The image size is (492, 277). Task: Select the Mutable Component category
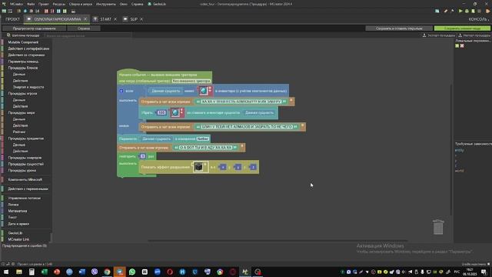tap(23, 42)
